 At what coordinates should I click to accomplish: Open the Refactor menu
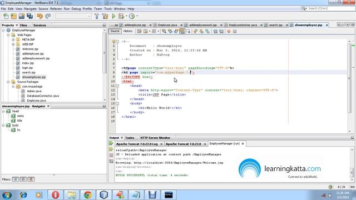[x=56, y=9]
